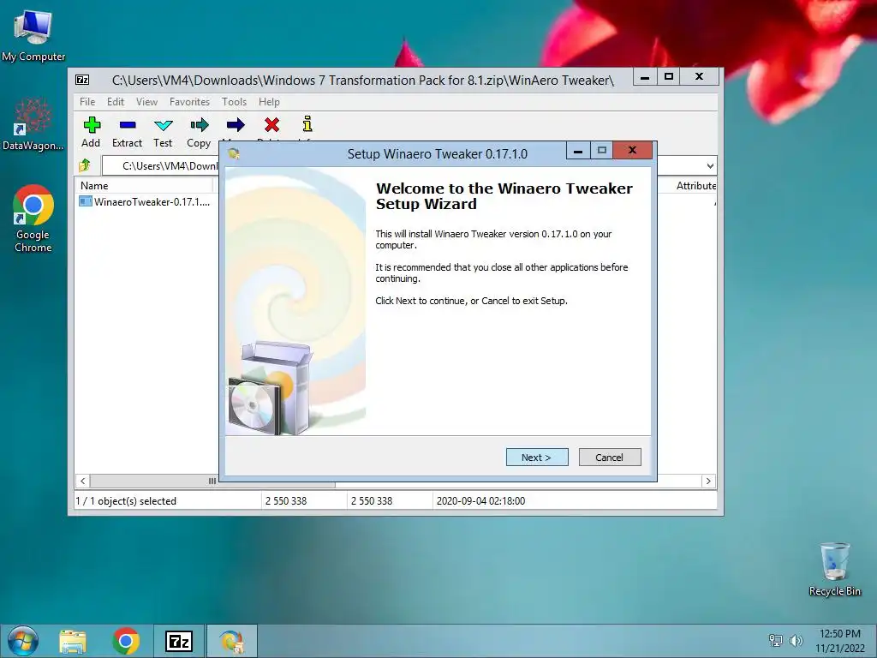Screen dimensions: 877x658
Task: Select the Google Chrome desktop shortcut
Action: tap(33, 218)
